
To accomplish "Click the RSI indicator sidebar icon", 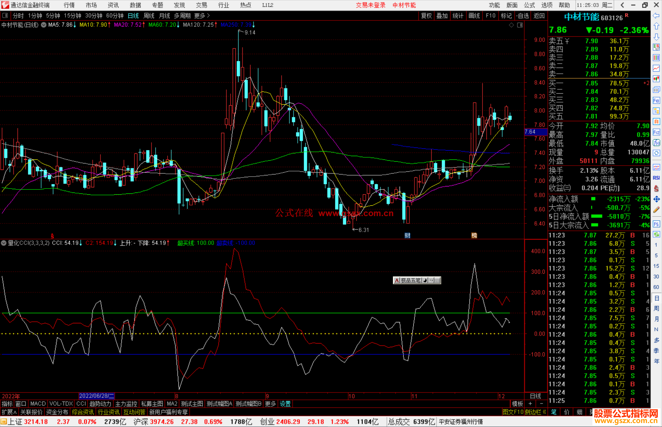I will pos(656,178).
